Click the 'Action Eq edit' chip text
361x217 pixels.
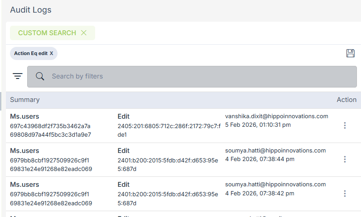(30, 53)
